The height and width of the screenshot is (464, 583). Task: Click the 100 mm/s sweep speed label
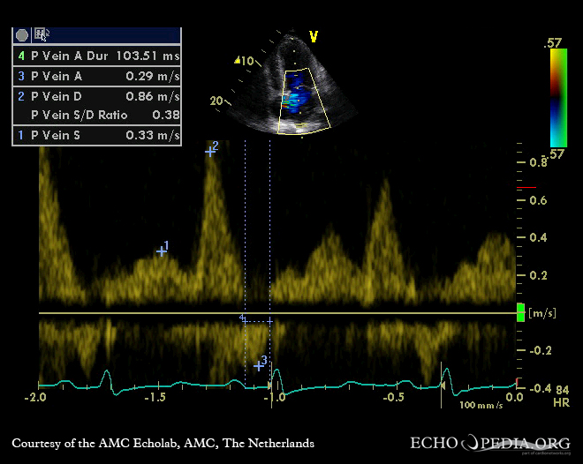[481, 405]
